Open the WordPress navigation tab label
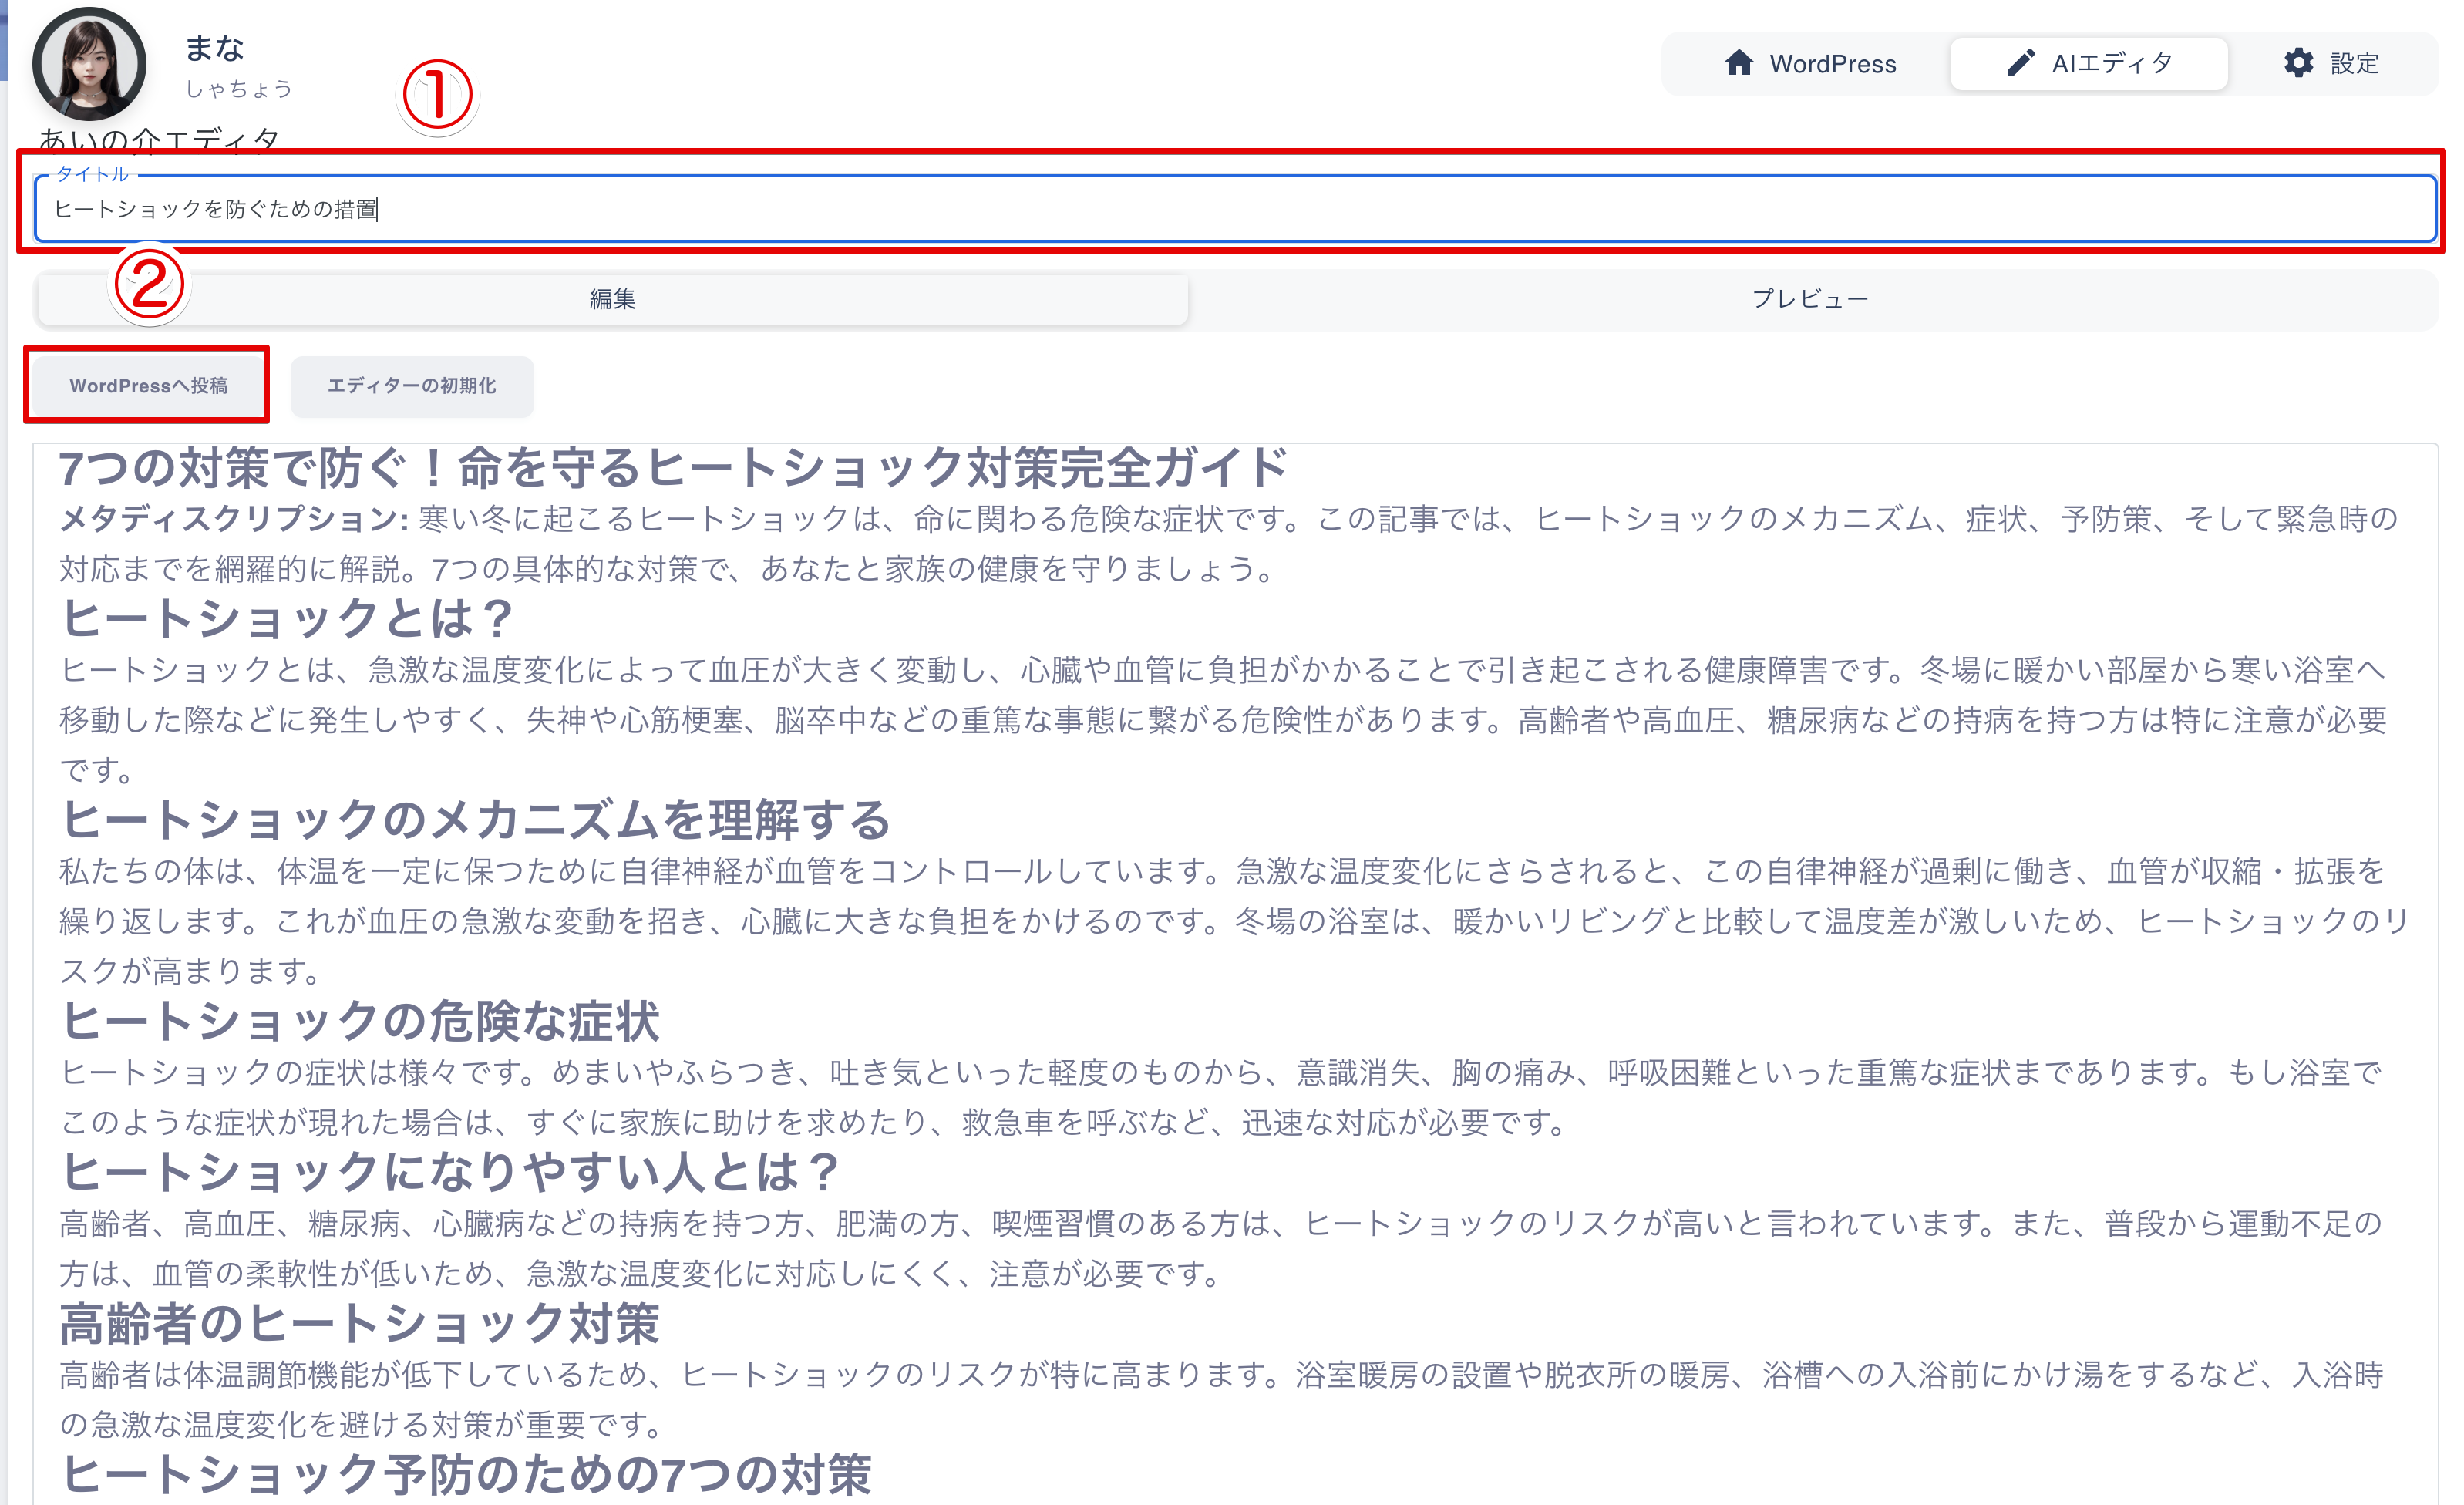This screenshot has height=1505, width=2464. 1832,64
